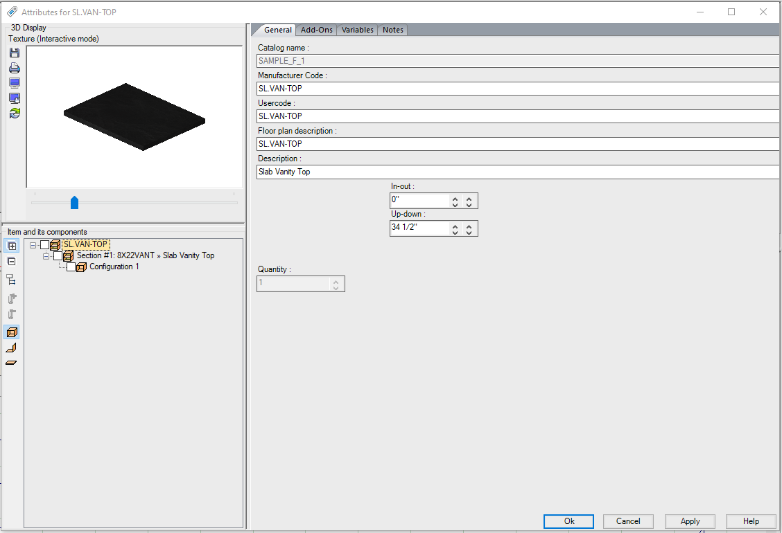Click the 3D display slider handle
The height and width of the screenshot is (533, 782).
pos(75,202)
